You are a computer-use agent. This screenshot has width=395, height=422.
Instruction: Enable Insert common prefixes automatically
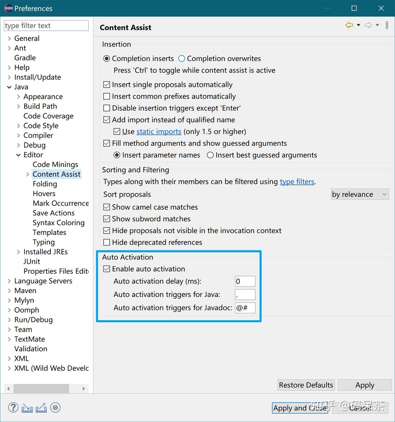click(107, 96)
